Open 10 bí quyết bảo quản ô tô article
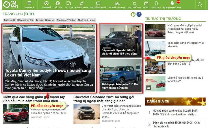Screen dimensions: 208x128 120,86
